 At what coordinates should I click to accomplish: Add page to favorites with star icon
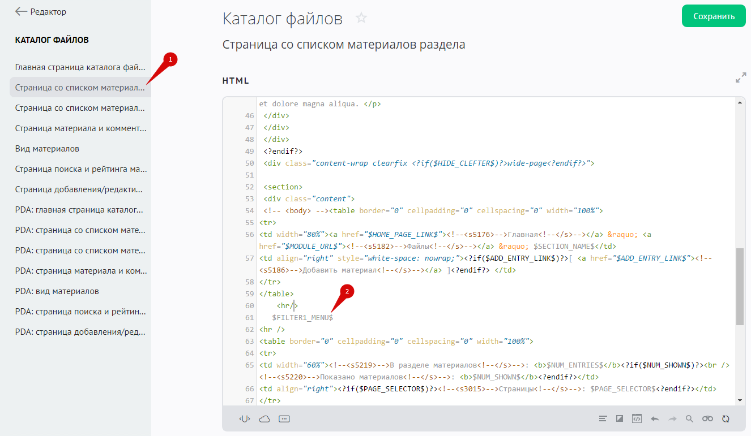pyautogui.click(x=361, y=18)
